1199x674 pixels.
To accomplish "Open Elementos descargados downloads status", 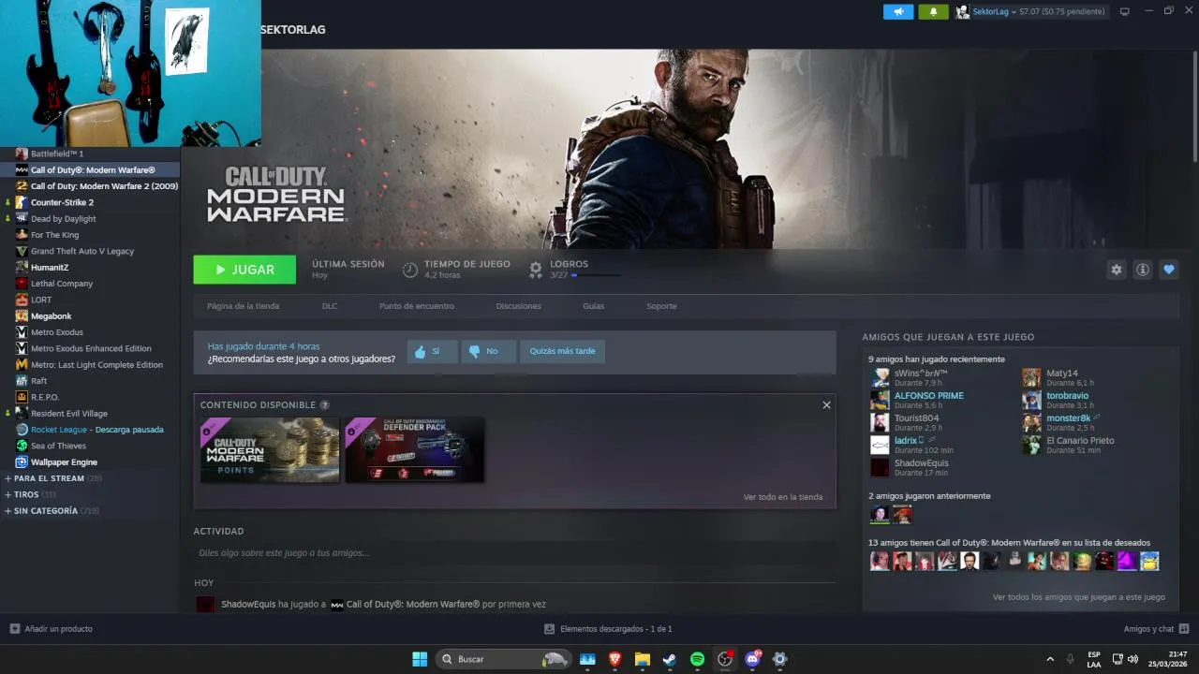I will tap(608, 629).
